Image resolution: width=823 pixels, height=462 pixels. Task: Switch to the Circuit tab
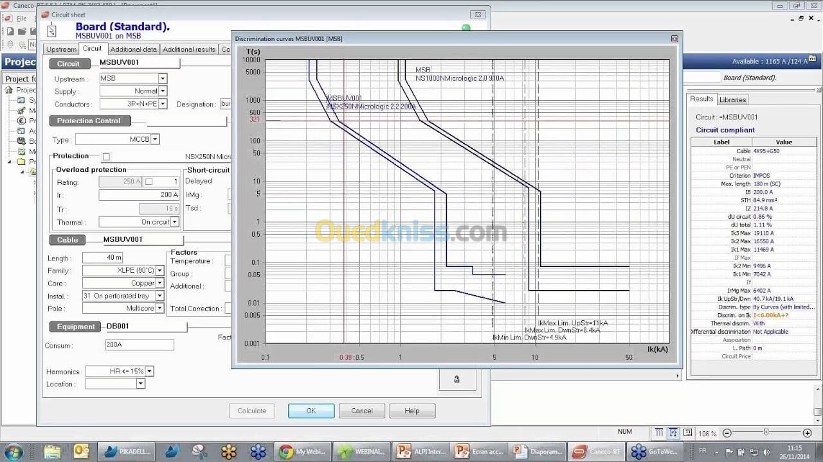tap(92, 49)
